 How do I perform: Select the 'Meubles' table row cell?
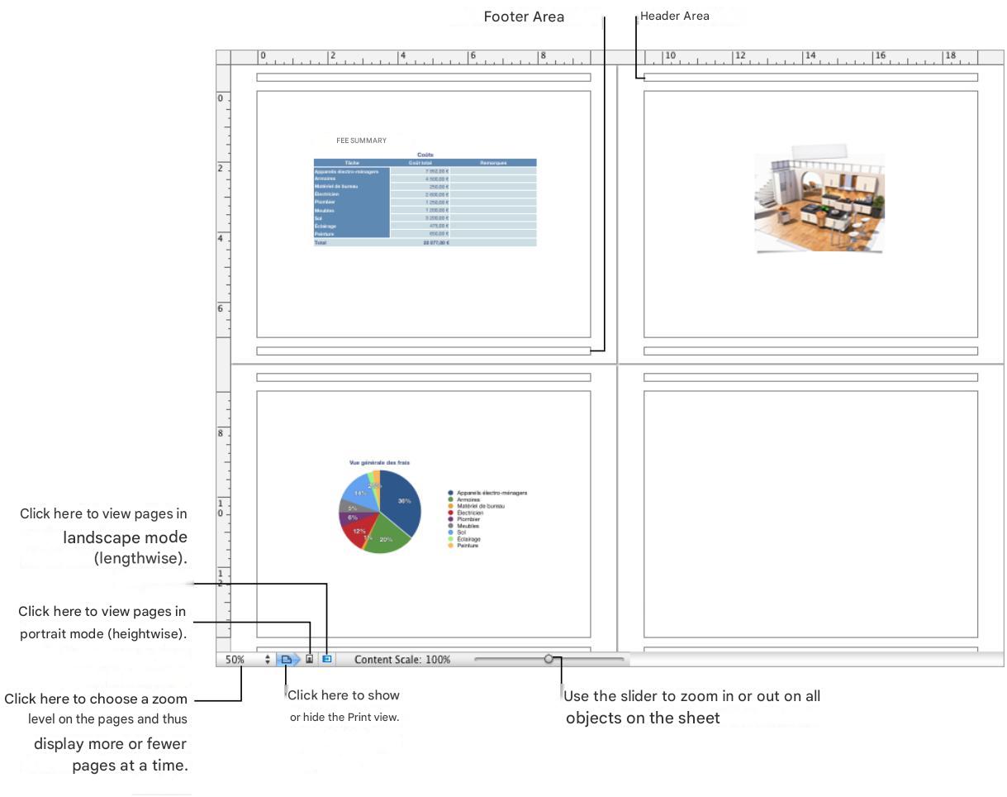[352, 210]
